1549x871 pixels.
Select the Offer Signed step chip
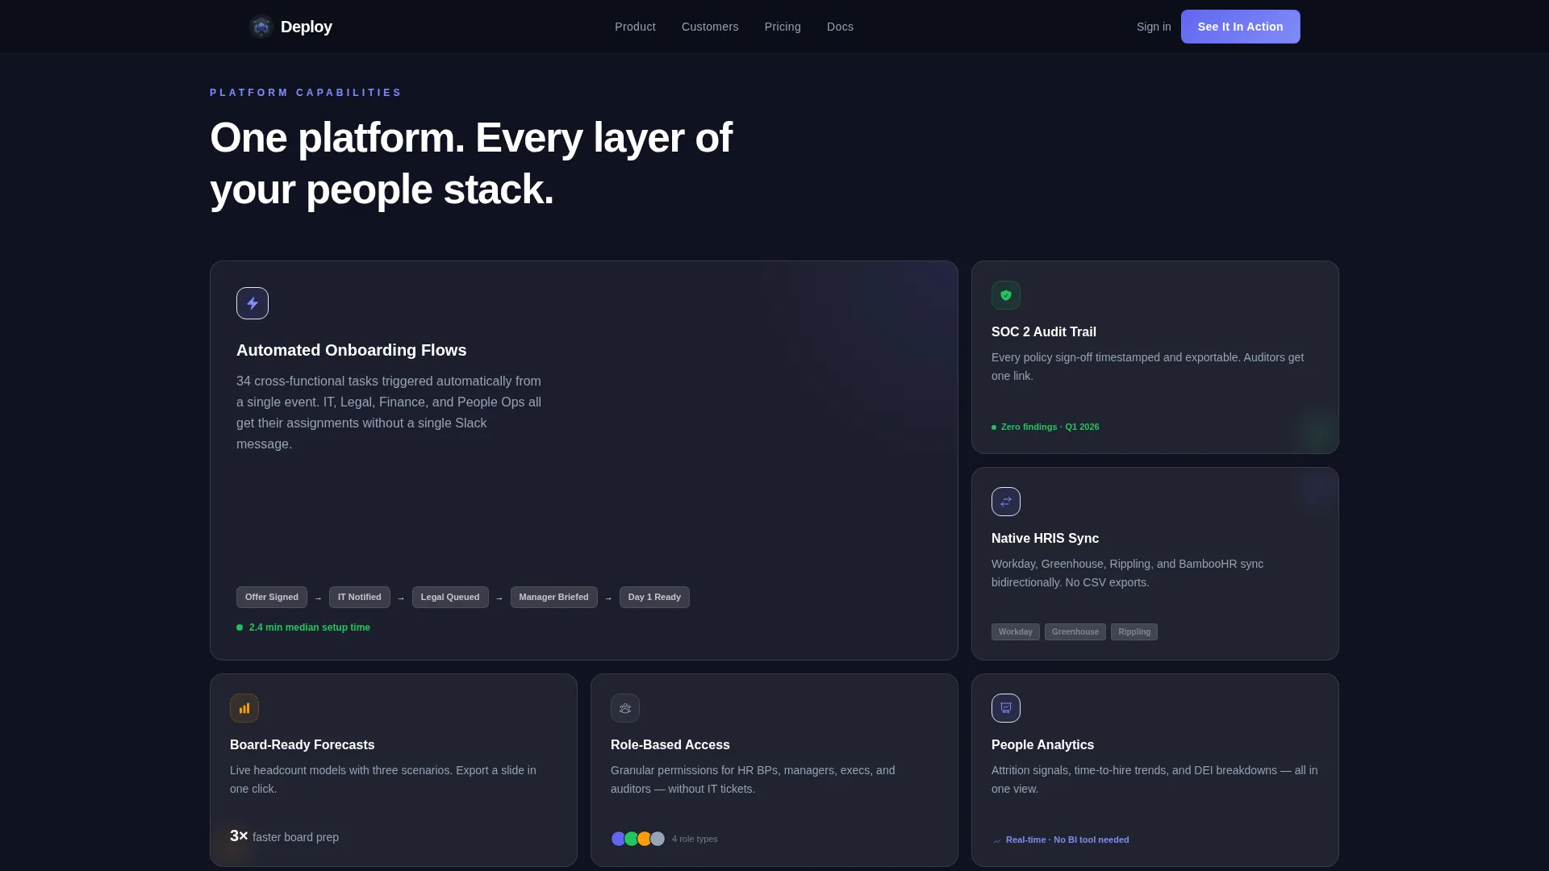[x=272, y=597]
